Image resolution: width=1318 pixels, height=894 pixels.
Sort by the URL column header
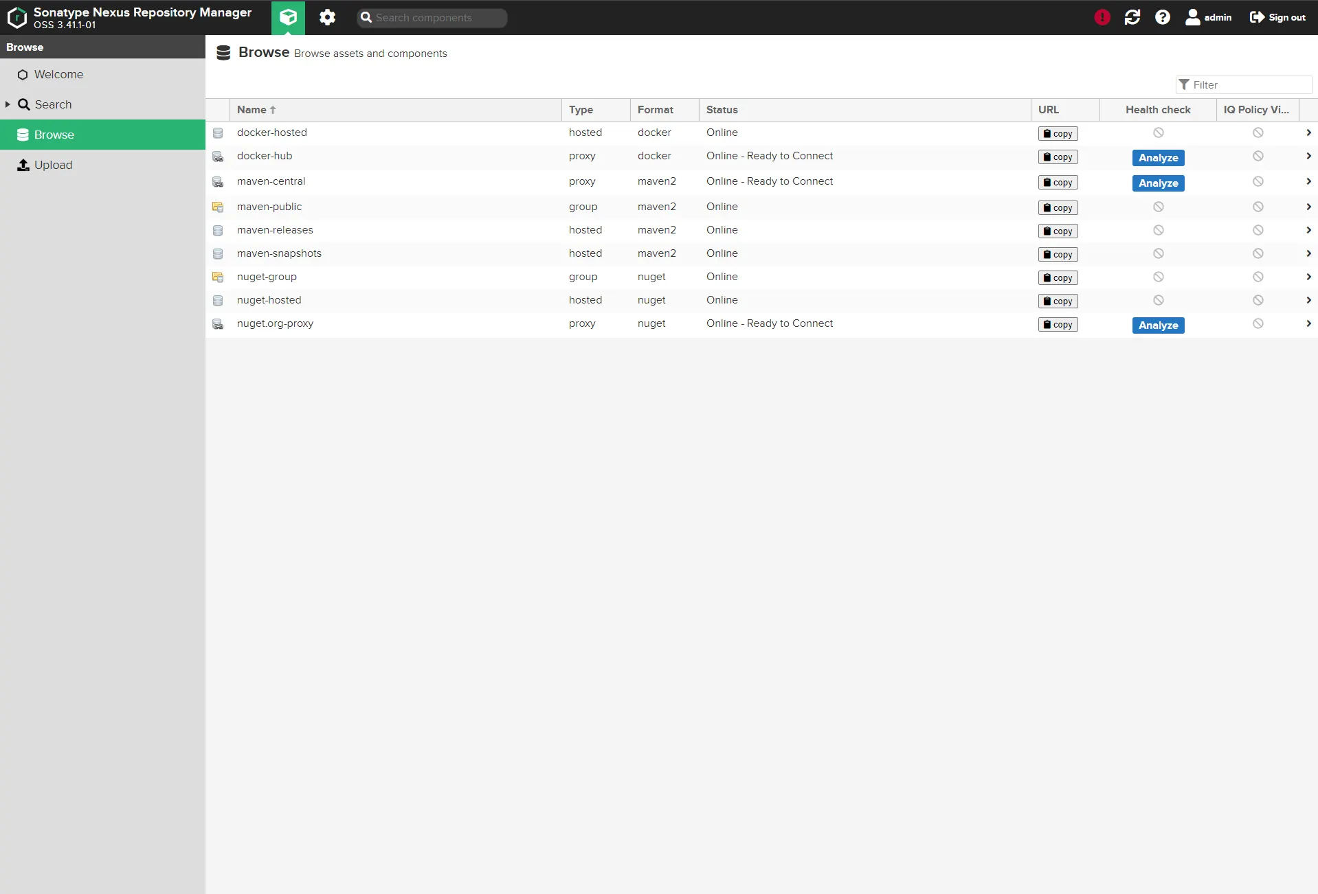coord(1066,110)
